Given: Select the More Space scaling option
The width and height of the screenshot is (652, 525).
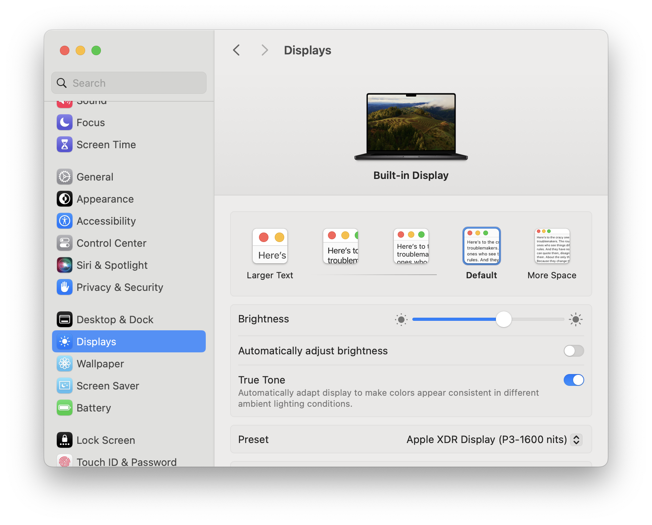Looking at the screenshot, I should 551,246.
